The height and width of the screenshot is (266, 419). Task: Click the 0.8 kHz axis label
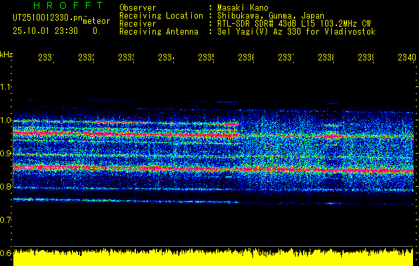(5, 186)
